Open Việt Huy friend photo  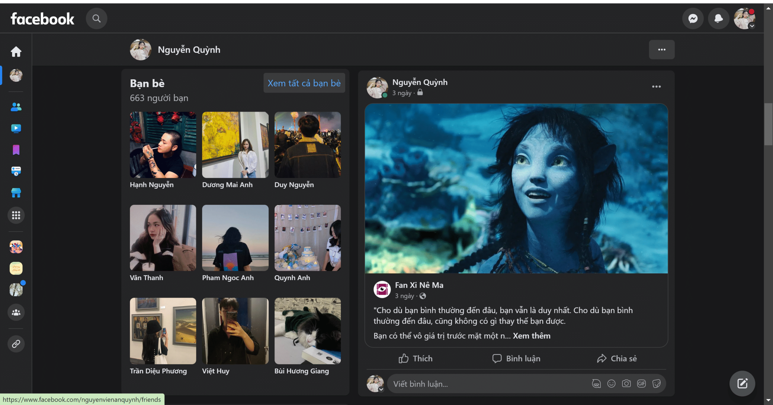click(x=235, y=331)
